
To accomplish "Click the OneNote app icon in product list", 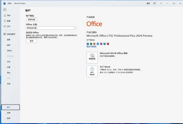I will 101,44.
